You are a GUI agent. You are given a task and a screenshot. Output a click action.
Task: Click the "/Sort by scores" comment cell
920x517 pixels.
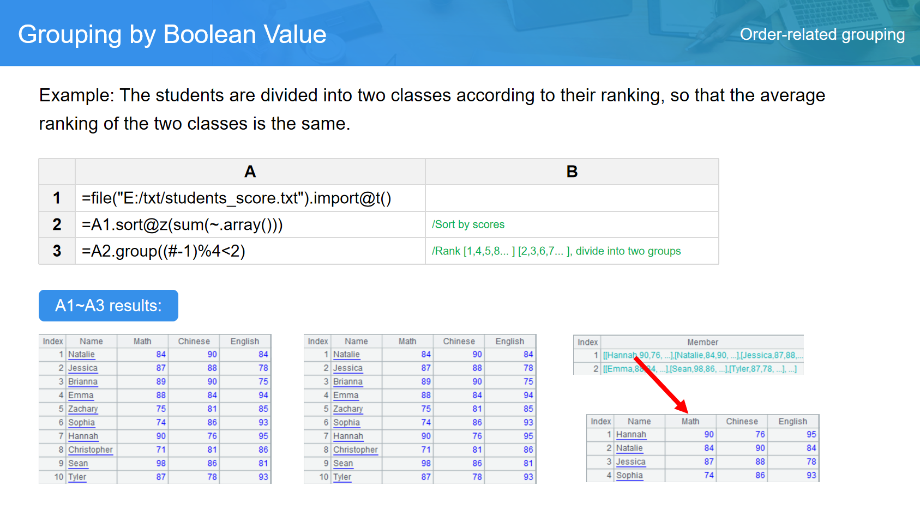point(468,224)
